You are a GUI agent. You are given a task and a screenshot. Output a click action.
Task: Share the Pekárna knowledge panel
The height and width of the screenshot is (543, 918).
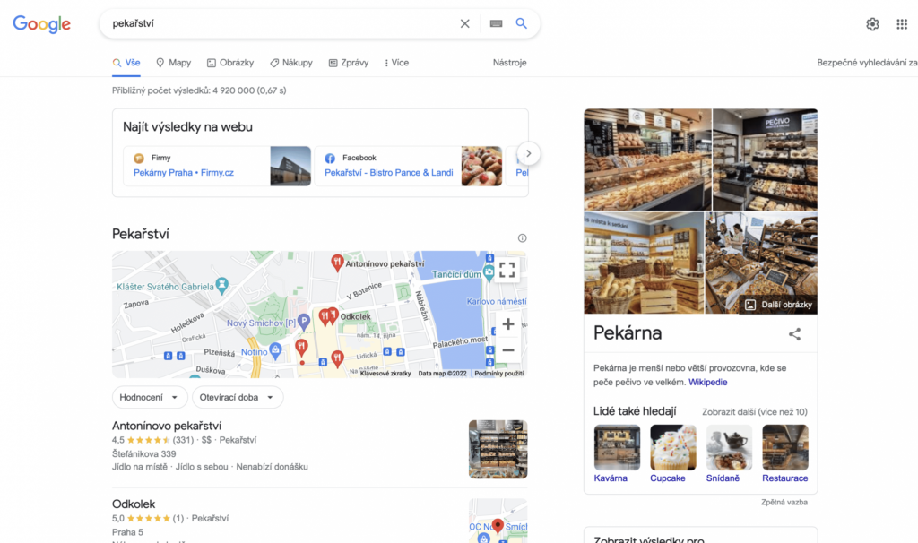794,334
